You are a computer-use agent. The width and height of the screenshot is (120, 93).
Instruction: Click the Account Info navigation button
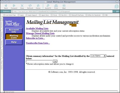[x=14, y=31]
